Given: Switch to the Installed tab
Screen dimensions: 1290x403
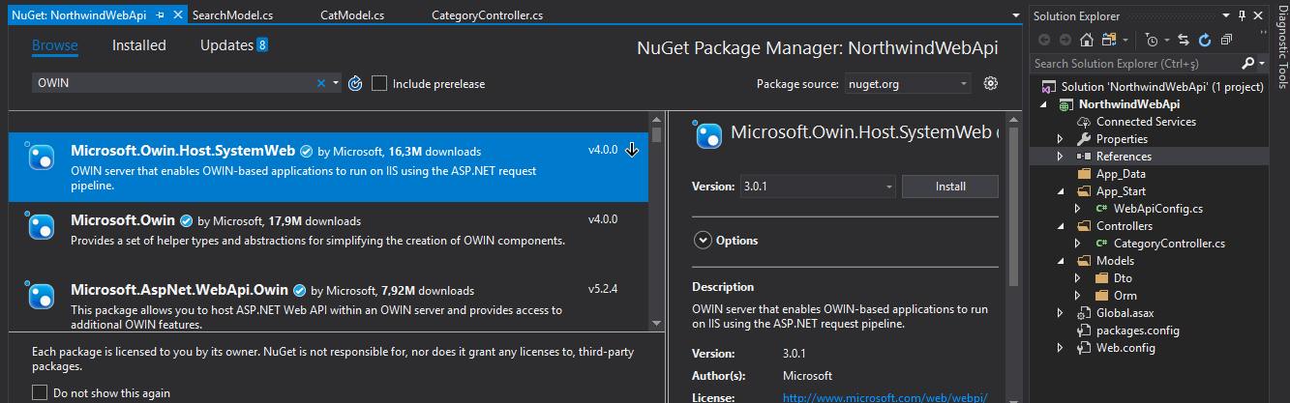Looking at the screenshot, I should [x=138, y=45].
